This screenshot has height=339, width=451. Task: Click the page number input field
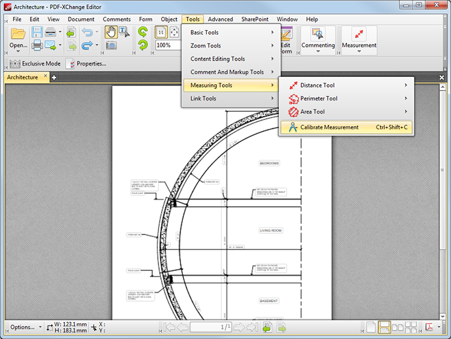211,328
